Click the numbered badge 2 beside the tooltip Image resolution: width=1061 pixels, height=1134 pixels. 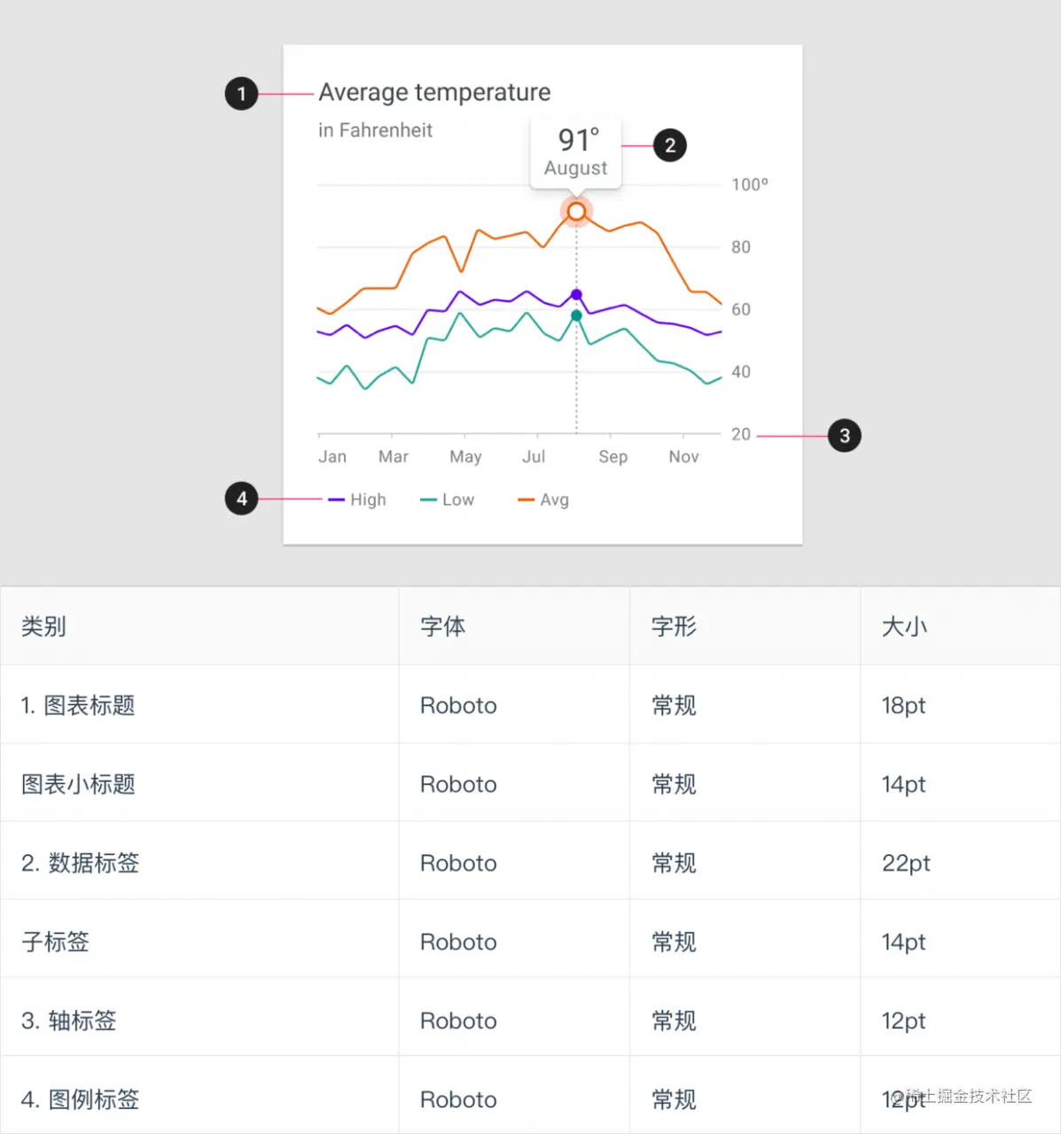tap(670, 145)
